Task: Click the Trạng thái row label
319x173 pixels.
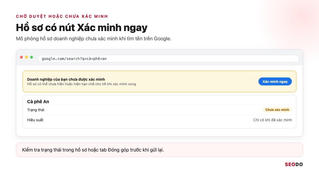Action: [x=36, y=110]
